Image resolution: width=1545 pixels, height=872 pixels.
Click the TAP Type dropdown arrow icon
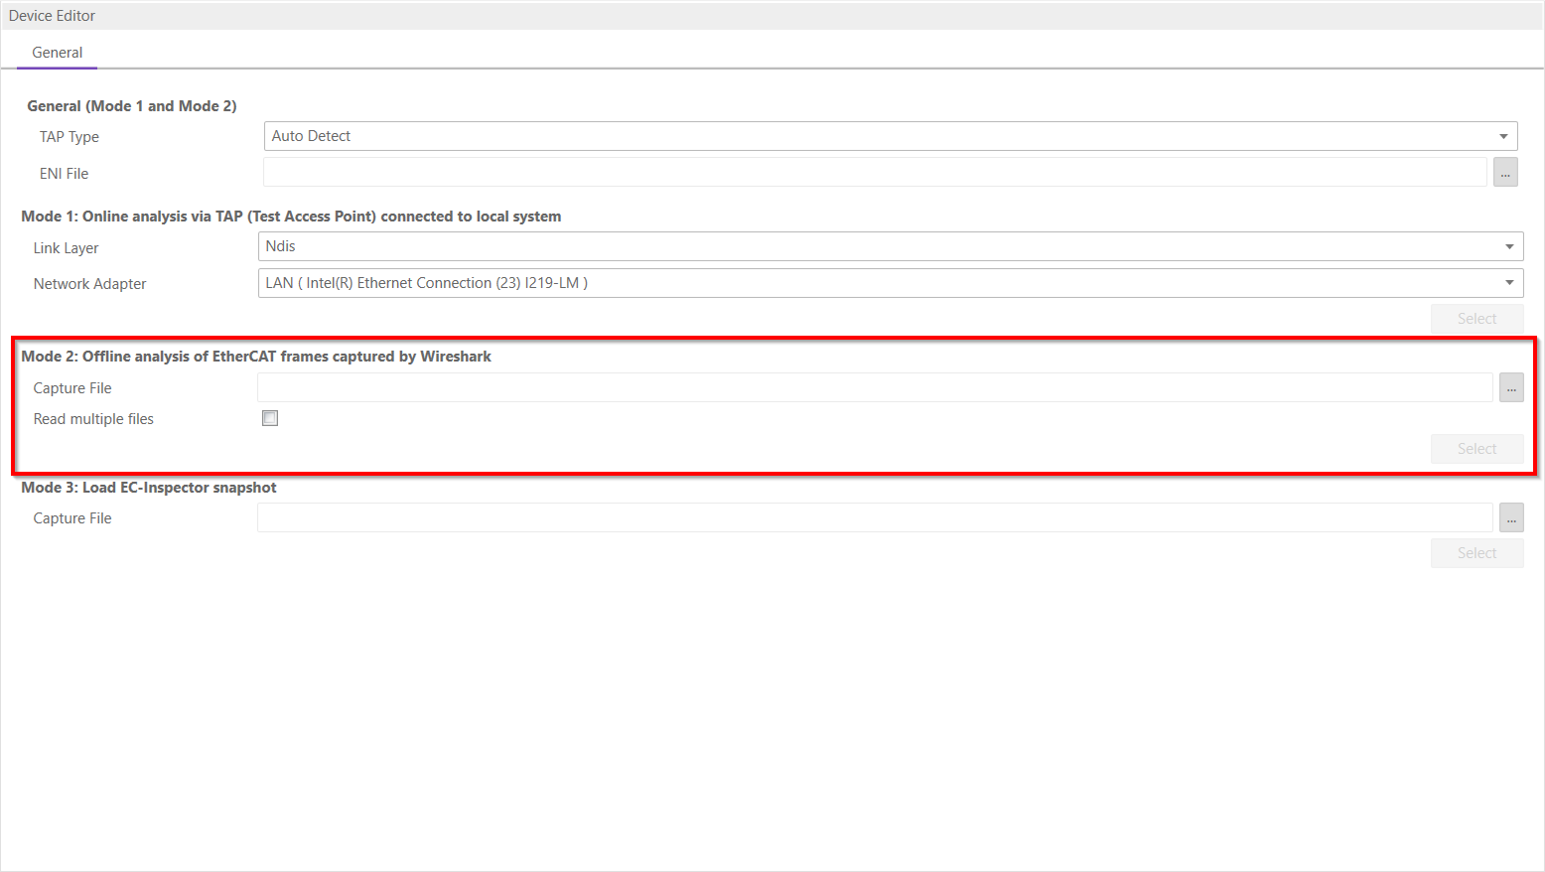pos(1503,135)
